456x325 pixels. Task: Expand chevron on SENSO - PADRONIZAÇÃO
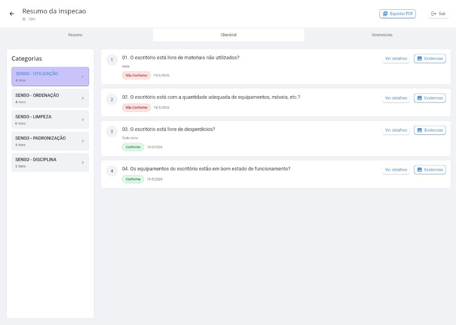(x=82, y=141)
